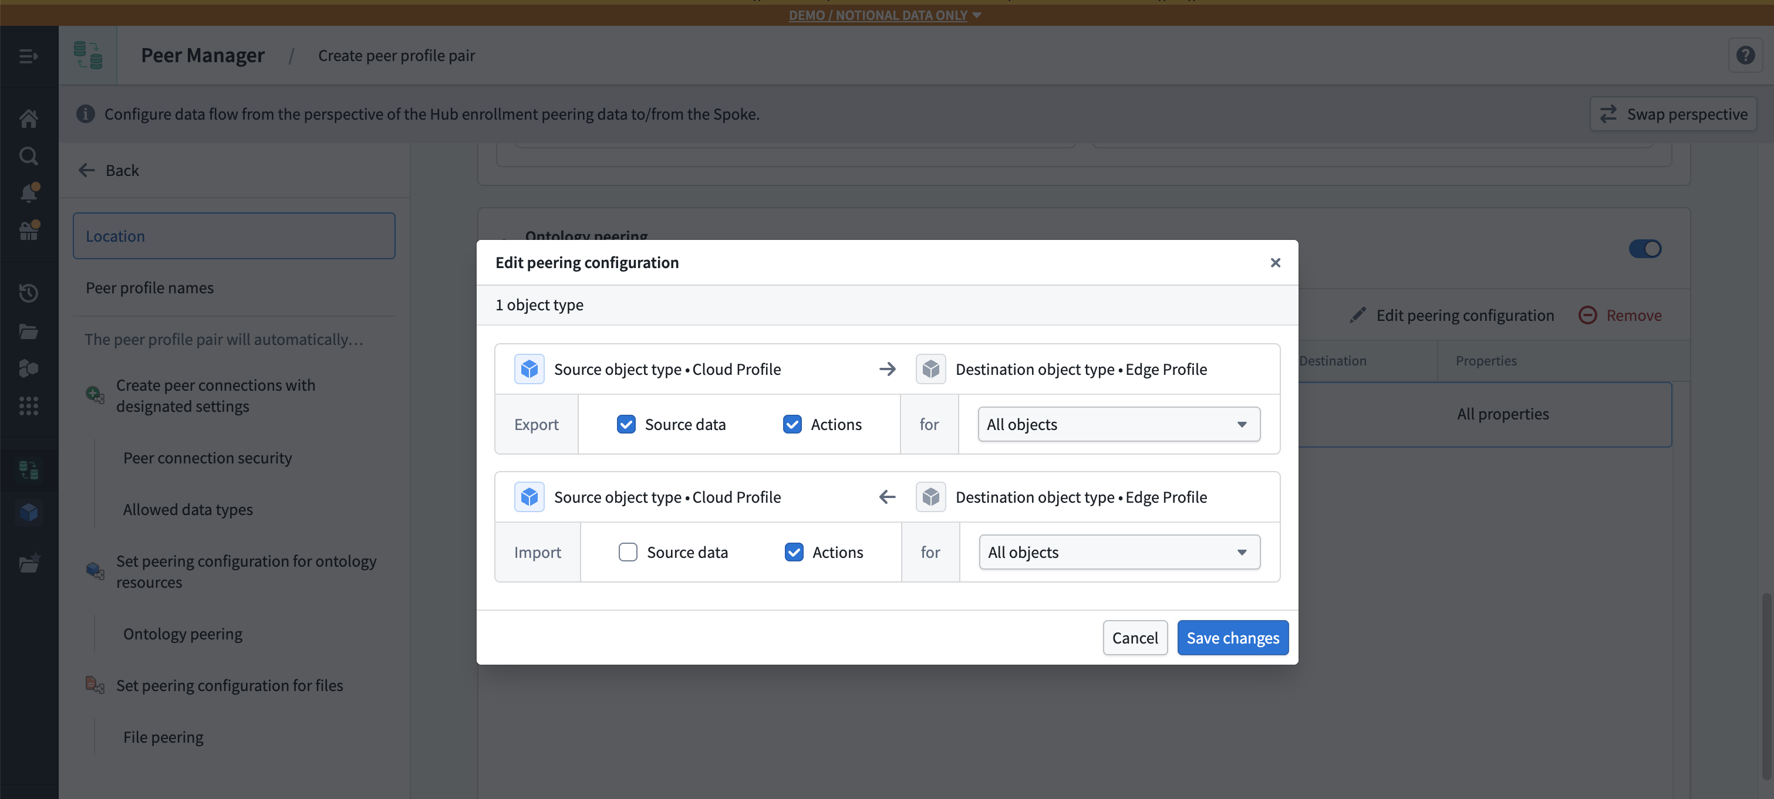This screenshot has width=1774, height=799.
Task: Select the Location step
Action: click(x=234, y=236)
